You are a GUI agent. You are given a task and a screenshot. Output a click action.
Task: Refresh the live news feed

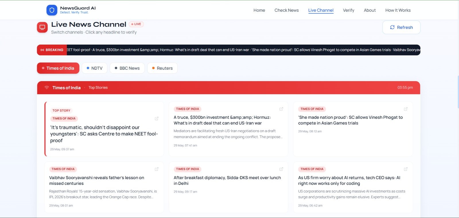(x=401, y=27)
